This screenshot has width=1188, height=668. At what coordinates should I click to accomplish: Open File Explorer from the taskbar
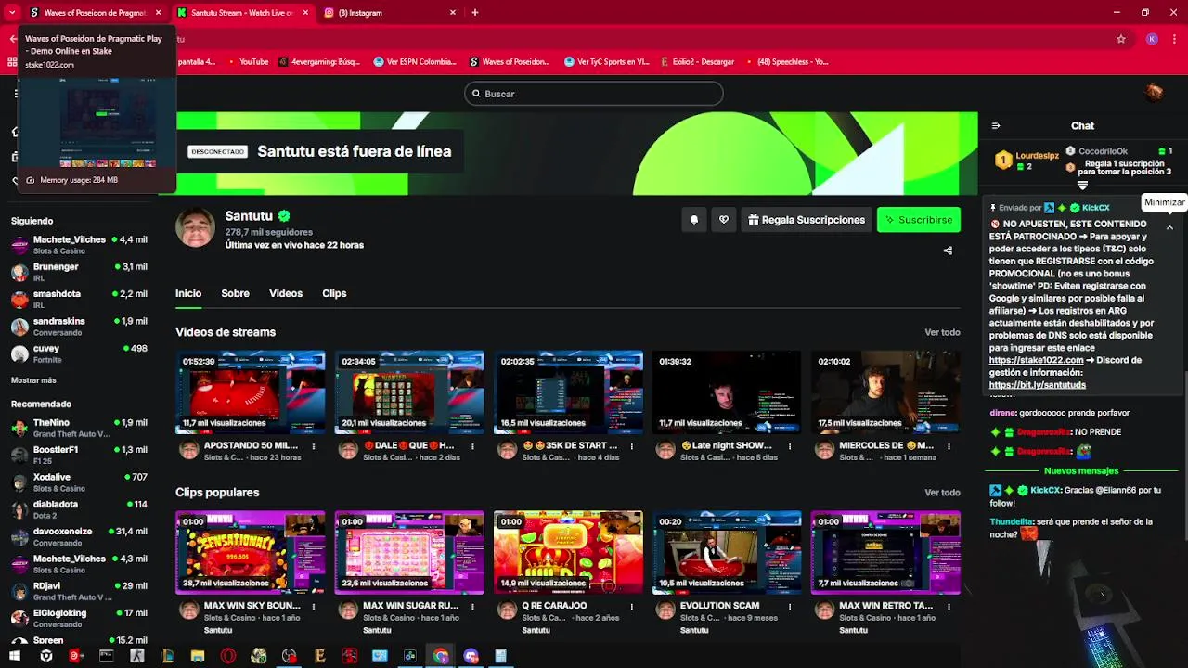coord(198,656)
